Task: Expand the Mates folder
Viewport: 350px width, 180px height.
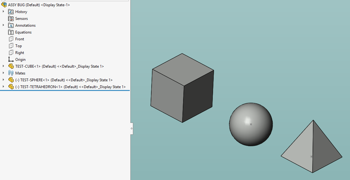Action: coord(3,73)
